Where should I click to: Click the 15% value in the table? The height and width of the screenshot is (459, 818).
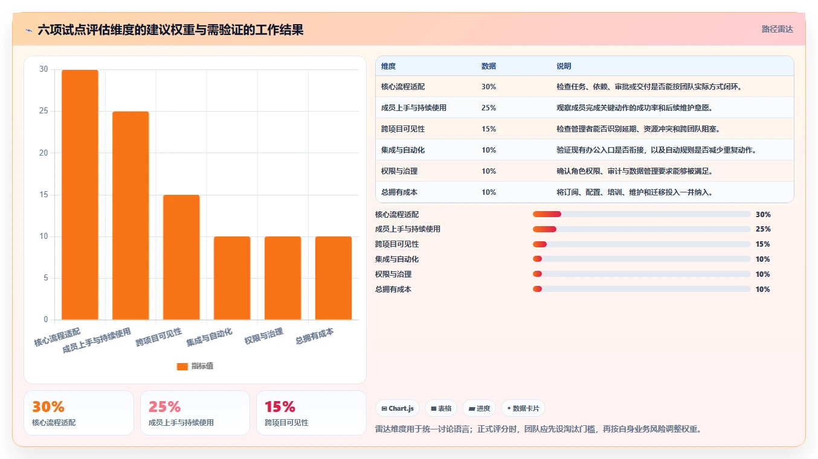point(489,129)
